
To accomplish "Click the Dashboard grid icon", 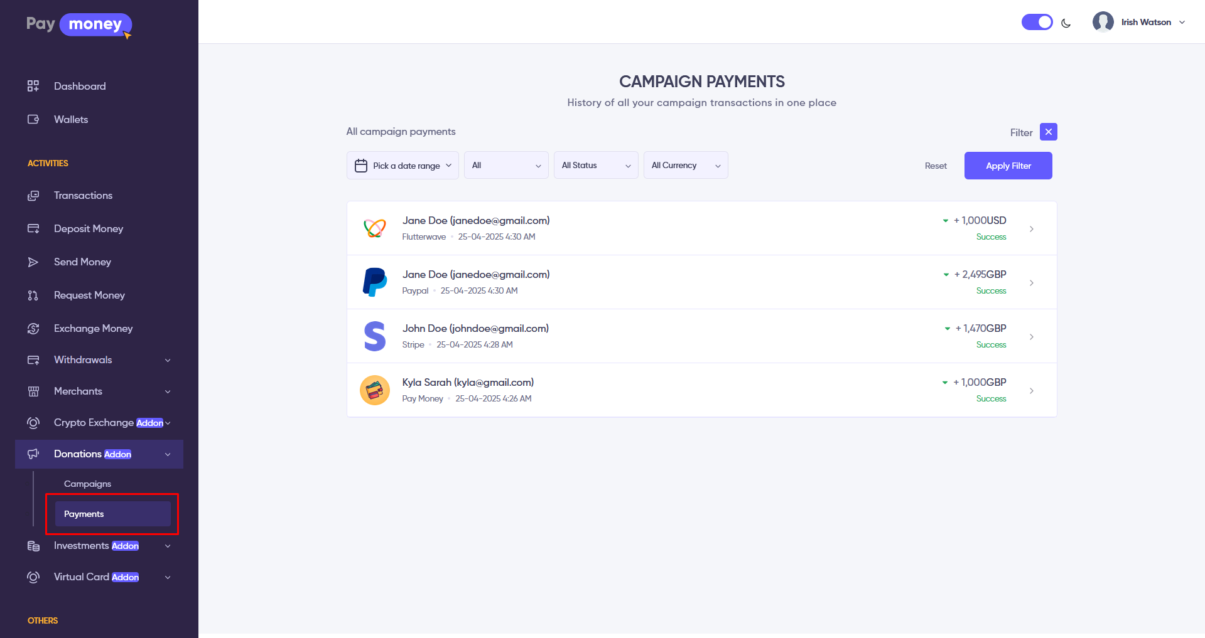I will click(x=33, y=86).
